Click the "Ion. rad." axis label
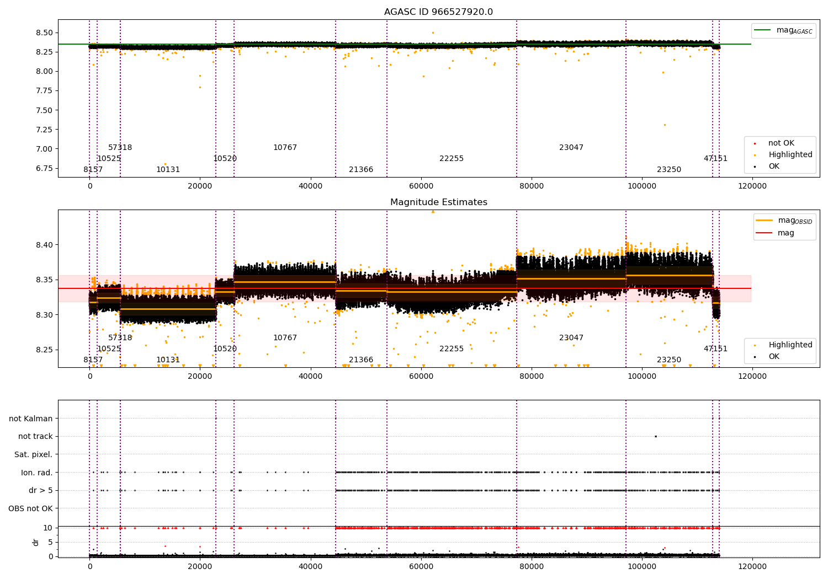This screenshot has height=579, width=828. (37, 473)
